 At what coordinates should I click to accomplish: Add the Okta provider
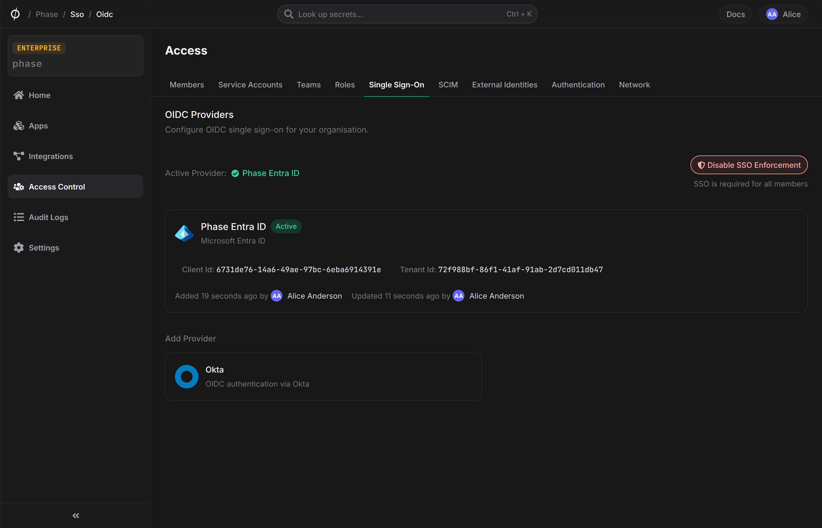(323, 376)
